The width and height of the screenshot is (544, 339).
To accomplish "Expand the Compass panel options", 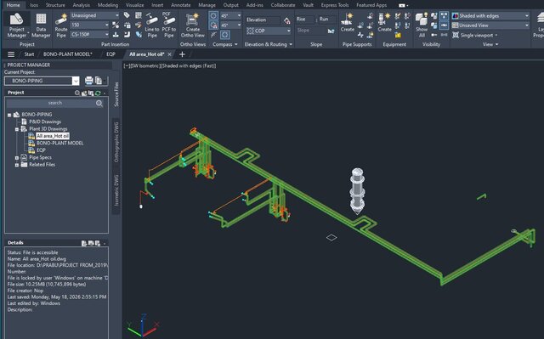I will click(x=225, y=44).
